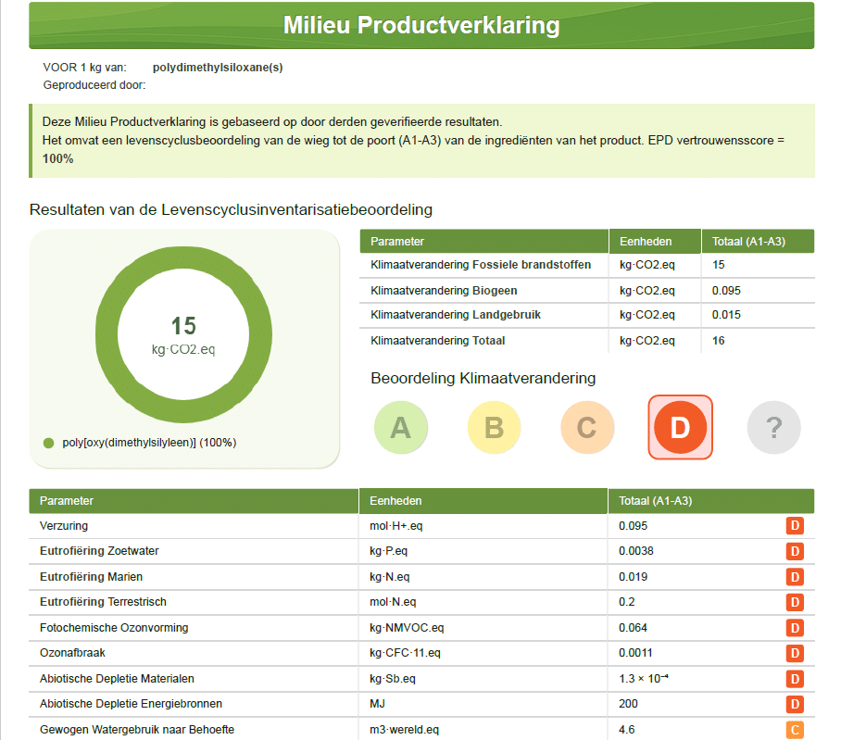Click the Fotochemische Ozonvorming row label
841x740 pixels.
(x=114, y=628)
